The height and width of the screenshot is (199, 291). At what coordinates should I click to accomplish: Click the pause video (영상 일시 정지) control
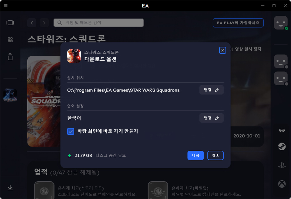246,49
